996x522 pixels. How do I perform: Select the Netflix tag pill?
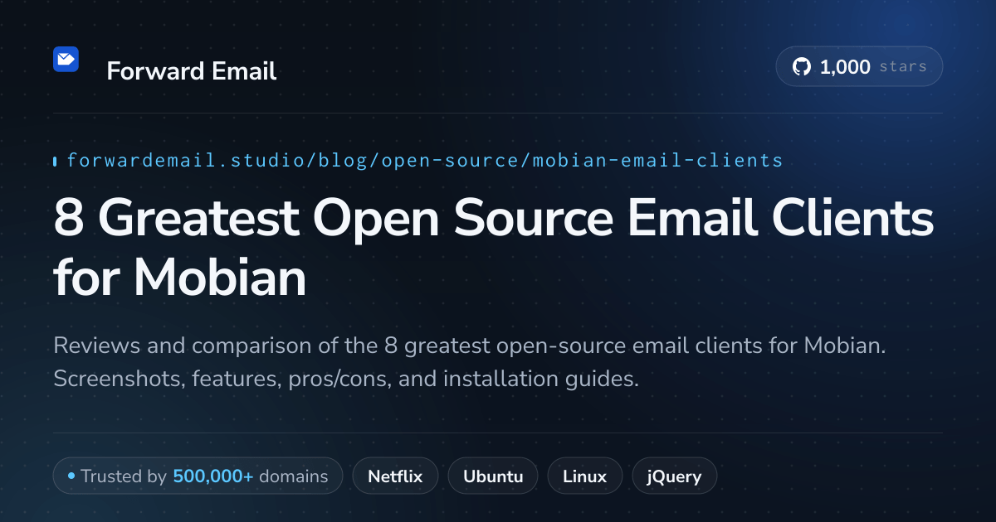(x=395, y=476)
